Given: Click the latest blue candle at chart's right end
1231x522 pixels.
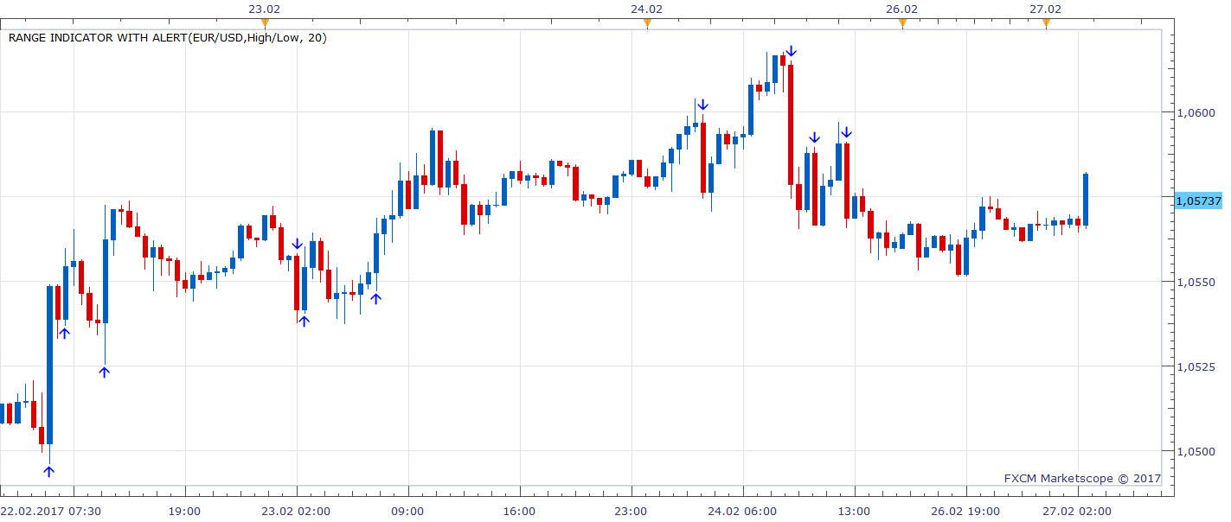Looking at the screenshot, I should 1086,200.
